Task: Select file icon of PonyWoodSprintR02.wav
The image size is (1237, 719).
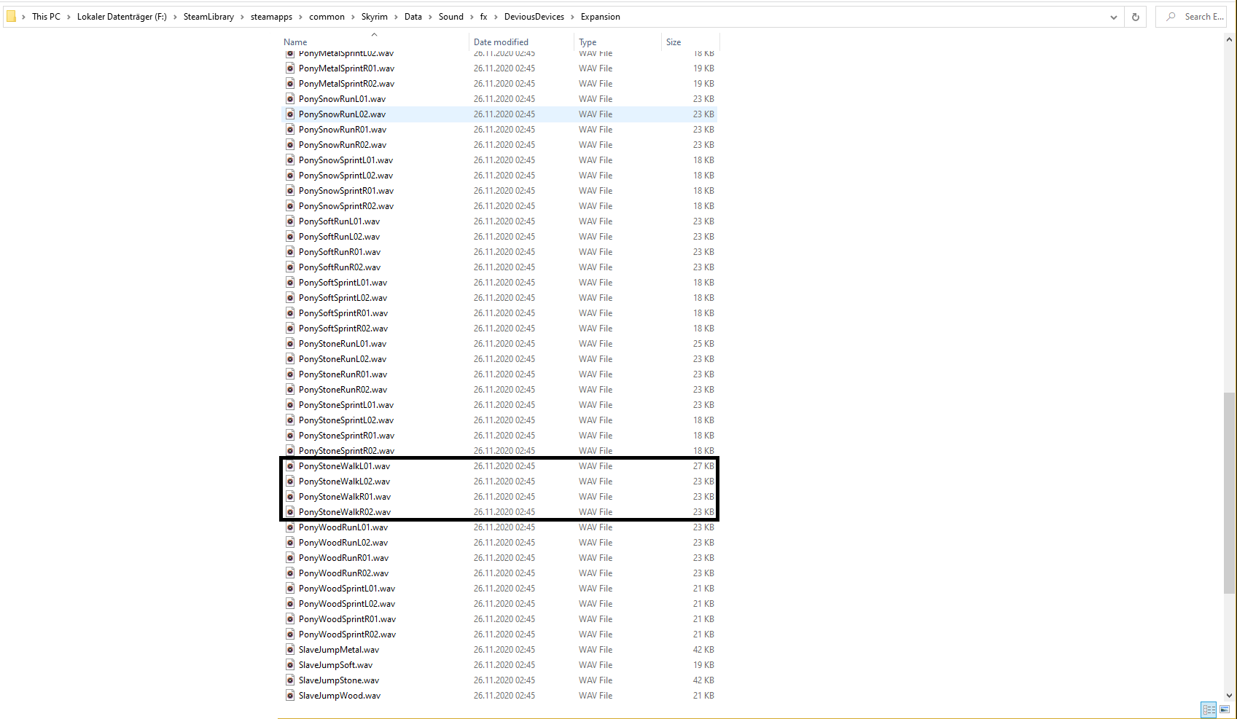Action: coord(290,634)
